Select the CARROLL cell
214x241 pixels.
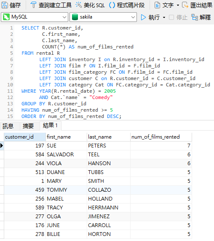click(x=109, y=225)
